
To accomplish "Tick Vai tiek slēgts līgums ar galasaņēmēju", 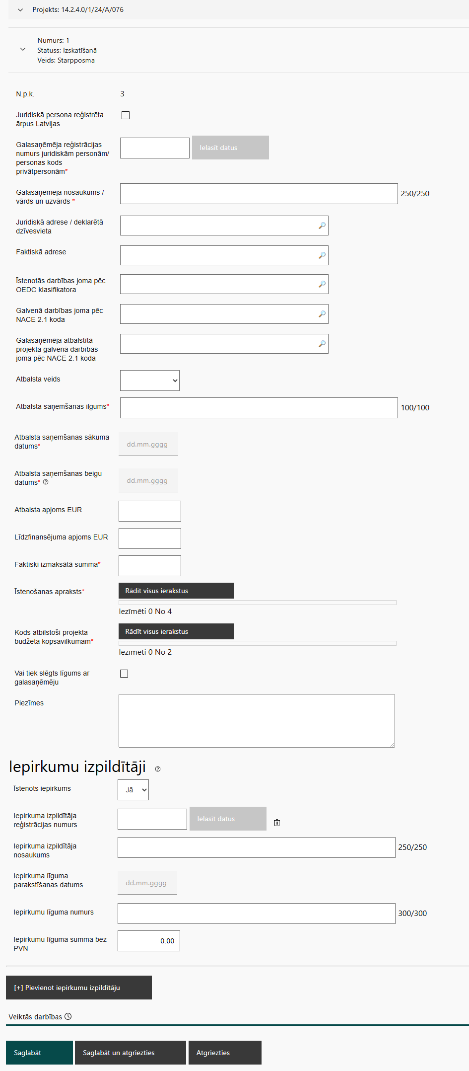I will pyautogui.click(x=124, y=674).
